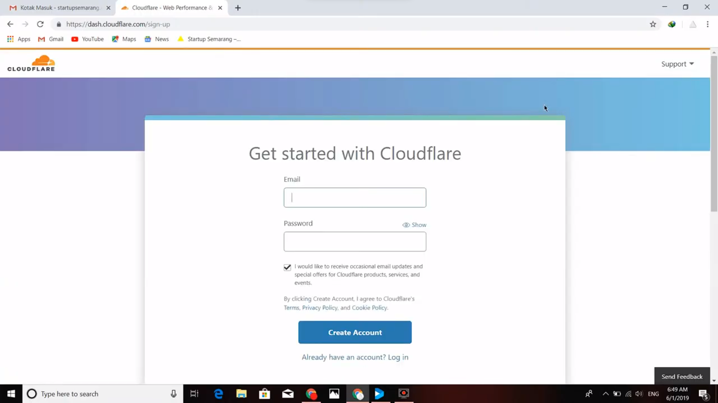Viewport: 718px width, 403px height.
Task: Open the Apps bookmark shortcut
Action: (19, 39)
